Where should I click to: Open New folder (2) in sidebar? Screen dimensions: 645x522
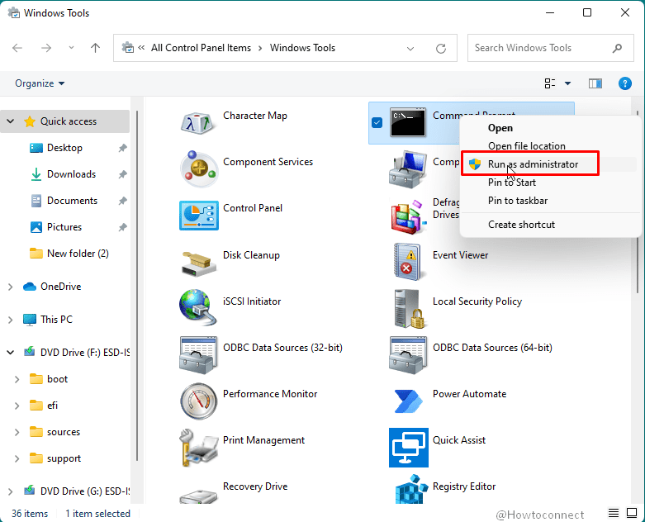(78, 254)
